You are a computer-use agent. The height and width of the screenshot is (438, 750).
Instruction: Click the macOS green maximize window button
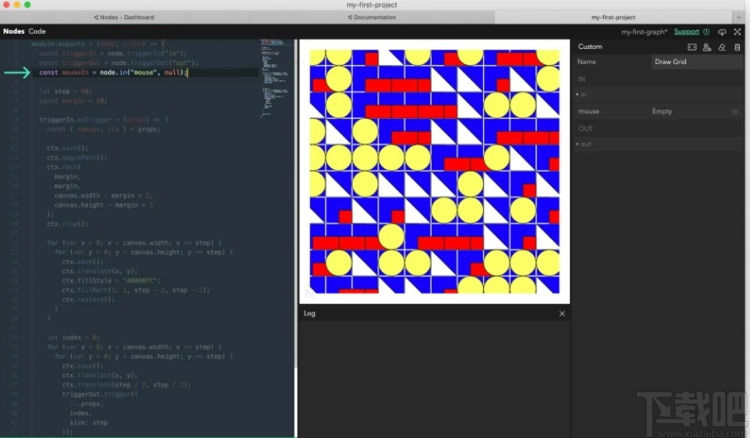pyautogui.click(x=27, y=5)
